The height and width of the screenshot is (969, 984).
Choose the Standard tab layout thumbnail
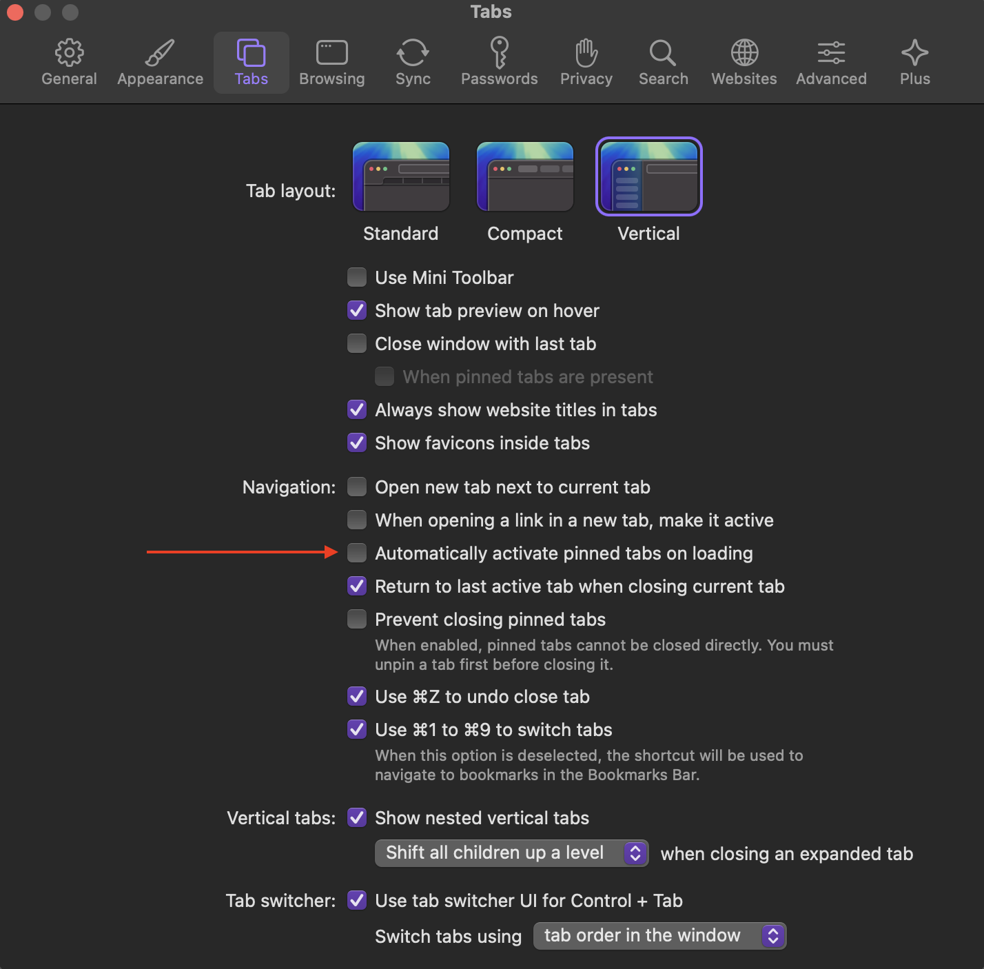coord(401,177)
